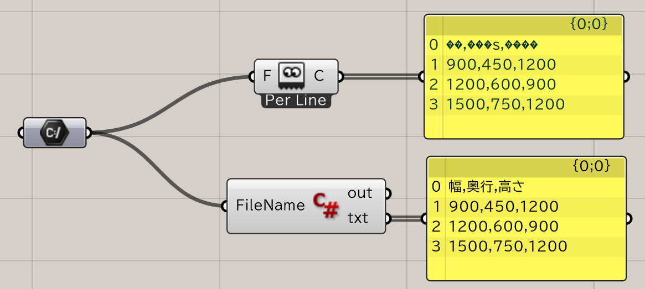Select row 3 1500,750,1200 in upper panel
Screen dimensions: 645x289
pyautogui.click(x=524, y=104)
